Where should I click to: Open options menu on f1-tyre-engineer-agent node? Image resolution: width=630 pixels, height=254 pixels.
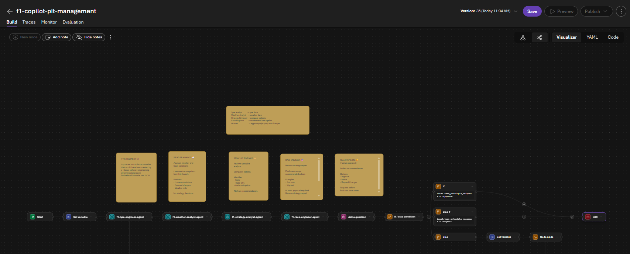pyautogui.click(x=147, y=217)
